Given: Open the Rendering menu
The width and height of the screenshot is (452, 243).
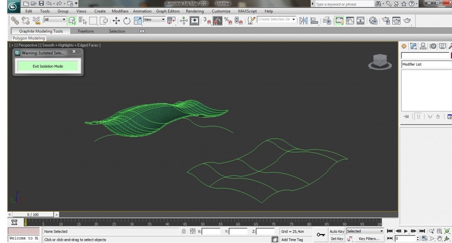Looking at the screenshot, I should [195, 11].
